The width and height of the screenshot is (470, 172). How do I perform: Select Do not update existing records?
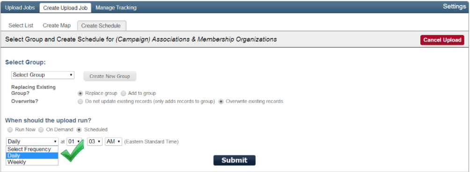pyautogui.click(x=81, y=101)
